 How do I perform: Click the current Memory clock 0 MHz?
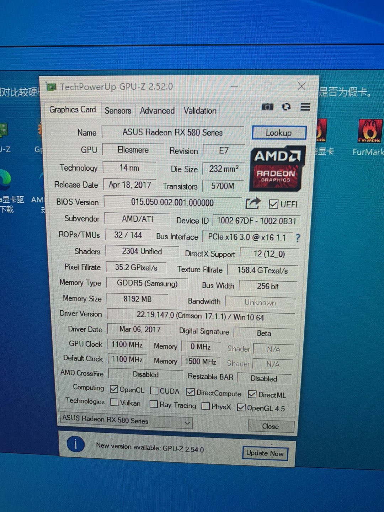pyautogui.click(x=201, y=347)
